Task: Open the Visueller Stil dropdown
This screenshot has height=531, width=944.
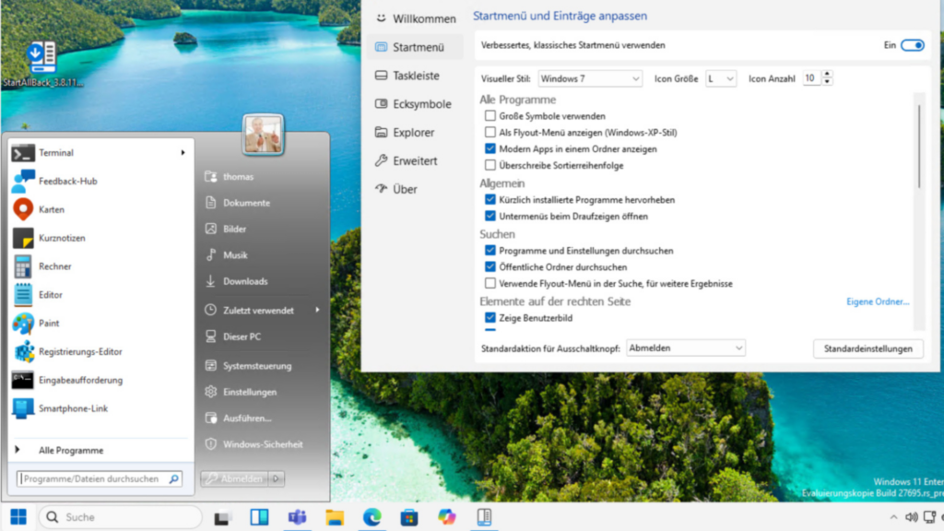Action: 590,79
